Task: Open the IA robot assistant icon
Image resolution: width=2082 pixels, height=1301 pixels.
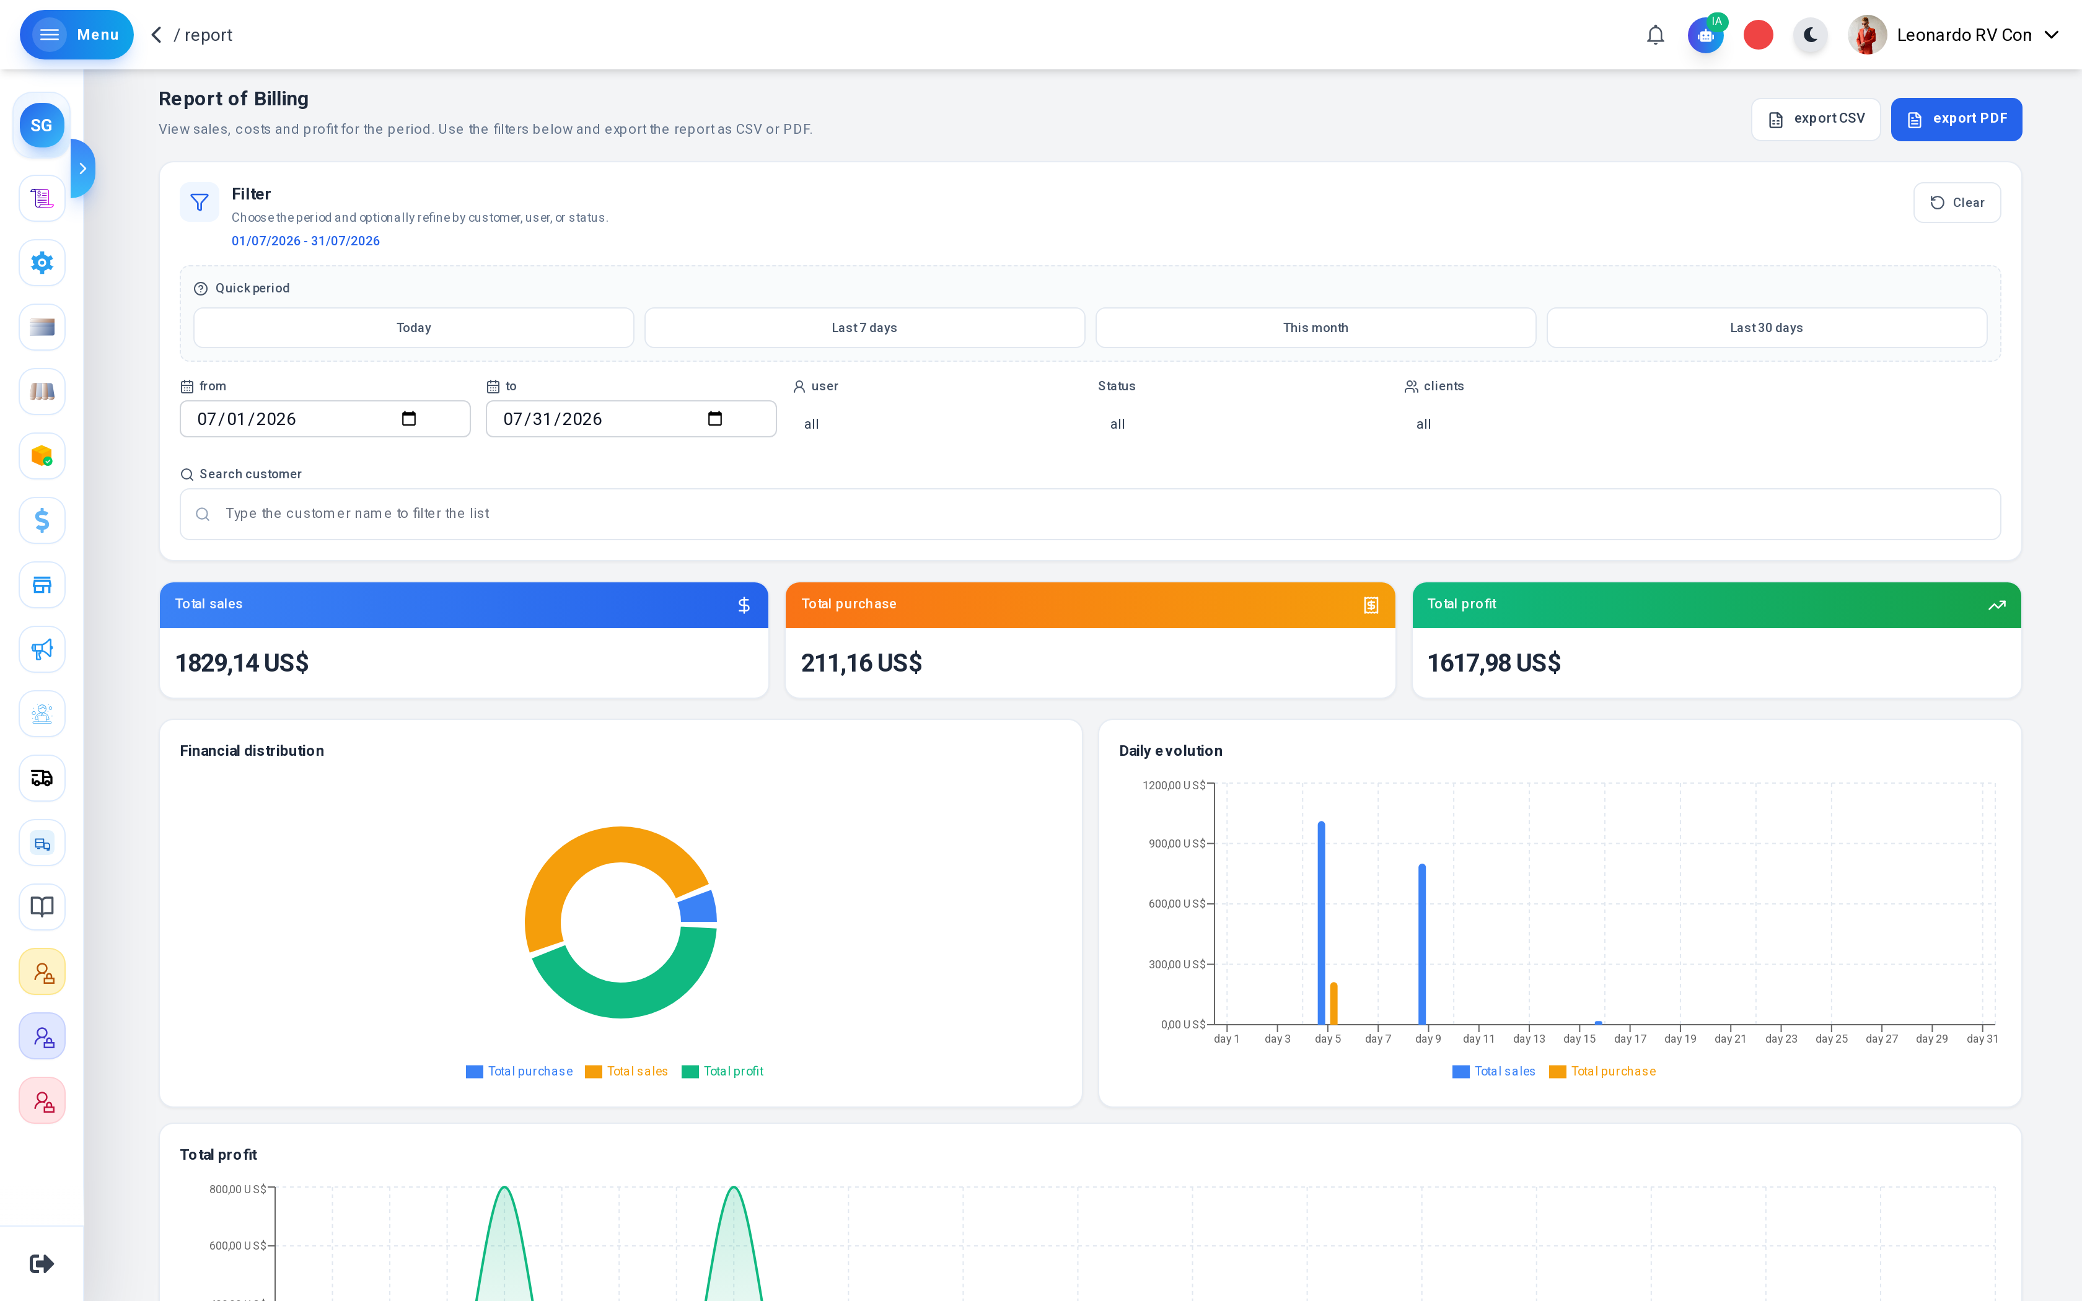Action: (x=1705, y=35)
